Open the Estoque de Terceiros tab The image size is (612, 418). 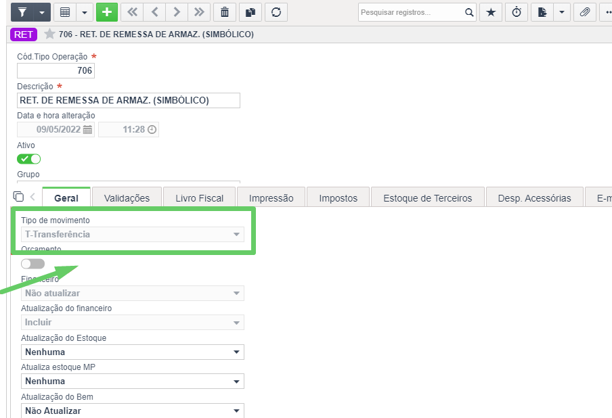(428, 198)
